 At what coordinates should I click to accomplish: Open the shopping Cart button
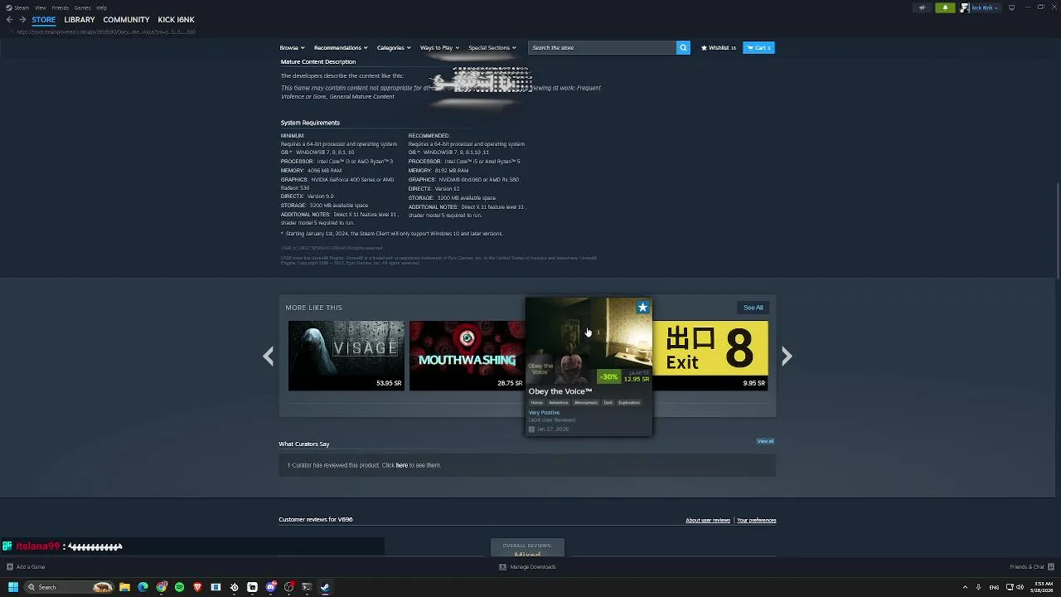coord(758,47)
